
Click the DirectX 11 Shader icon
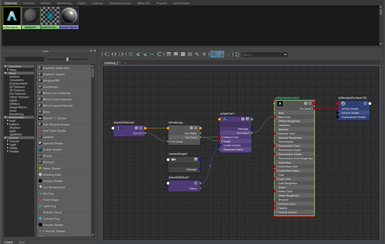coord(40,118)
